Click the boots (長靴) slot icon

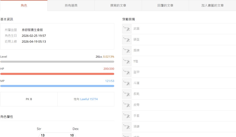pyautogui.click(x=127, y=94)
